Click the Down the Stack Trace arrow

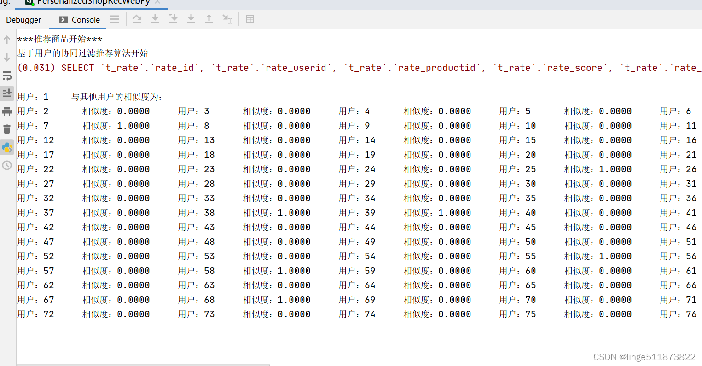click(7, 58)
